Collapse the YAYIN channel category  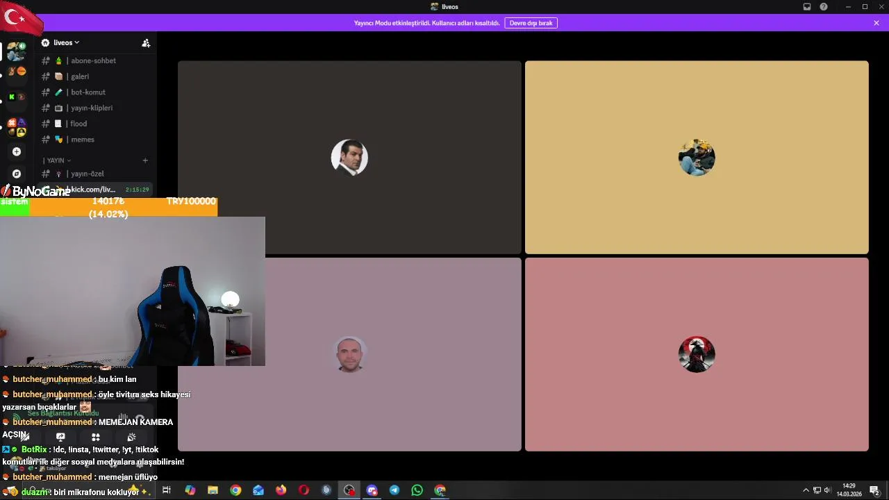[x=57, y=160]
